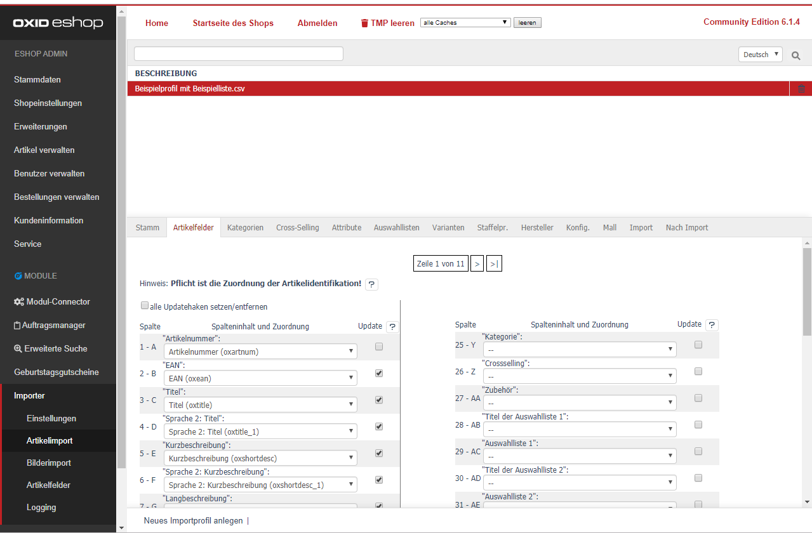Click help icon beside left Update header

[392, 327]
